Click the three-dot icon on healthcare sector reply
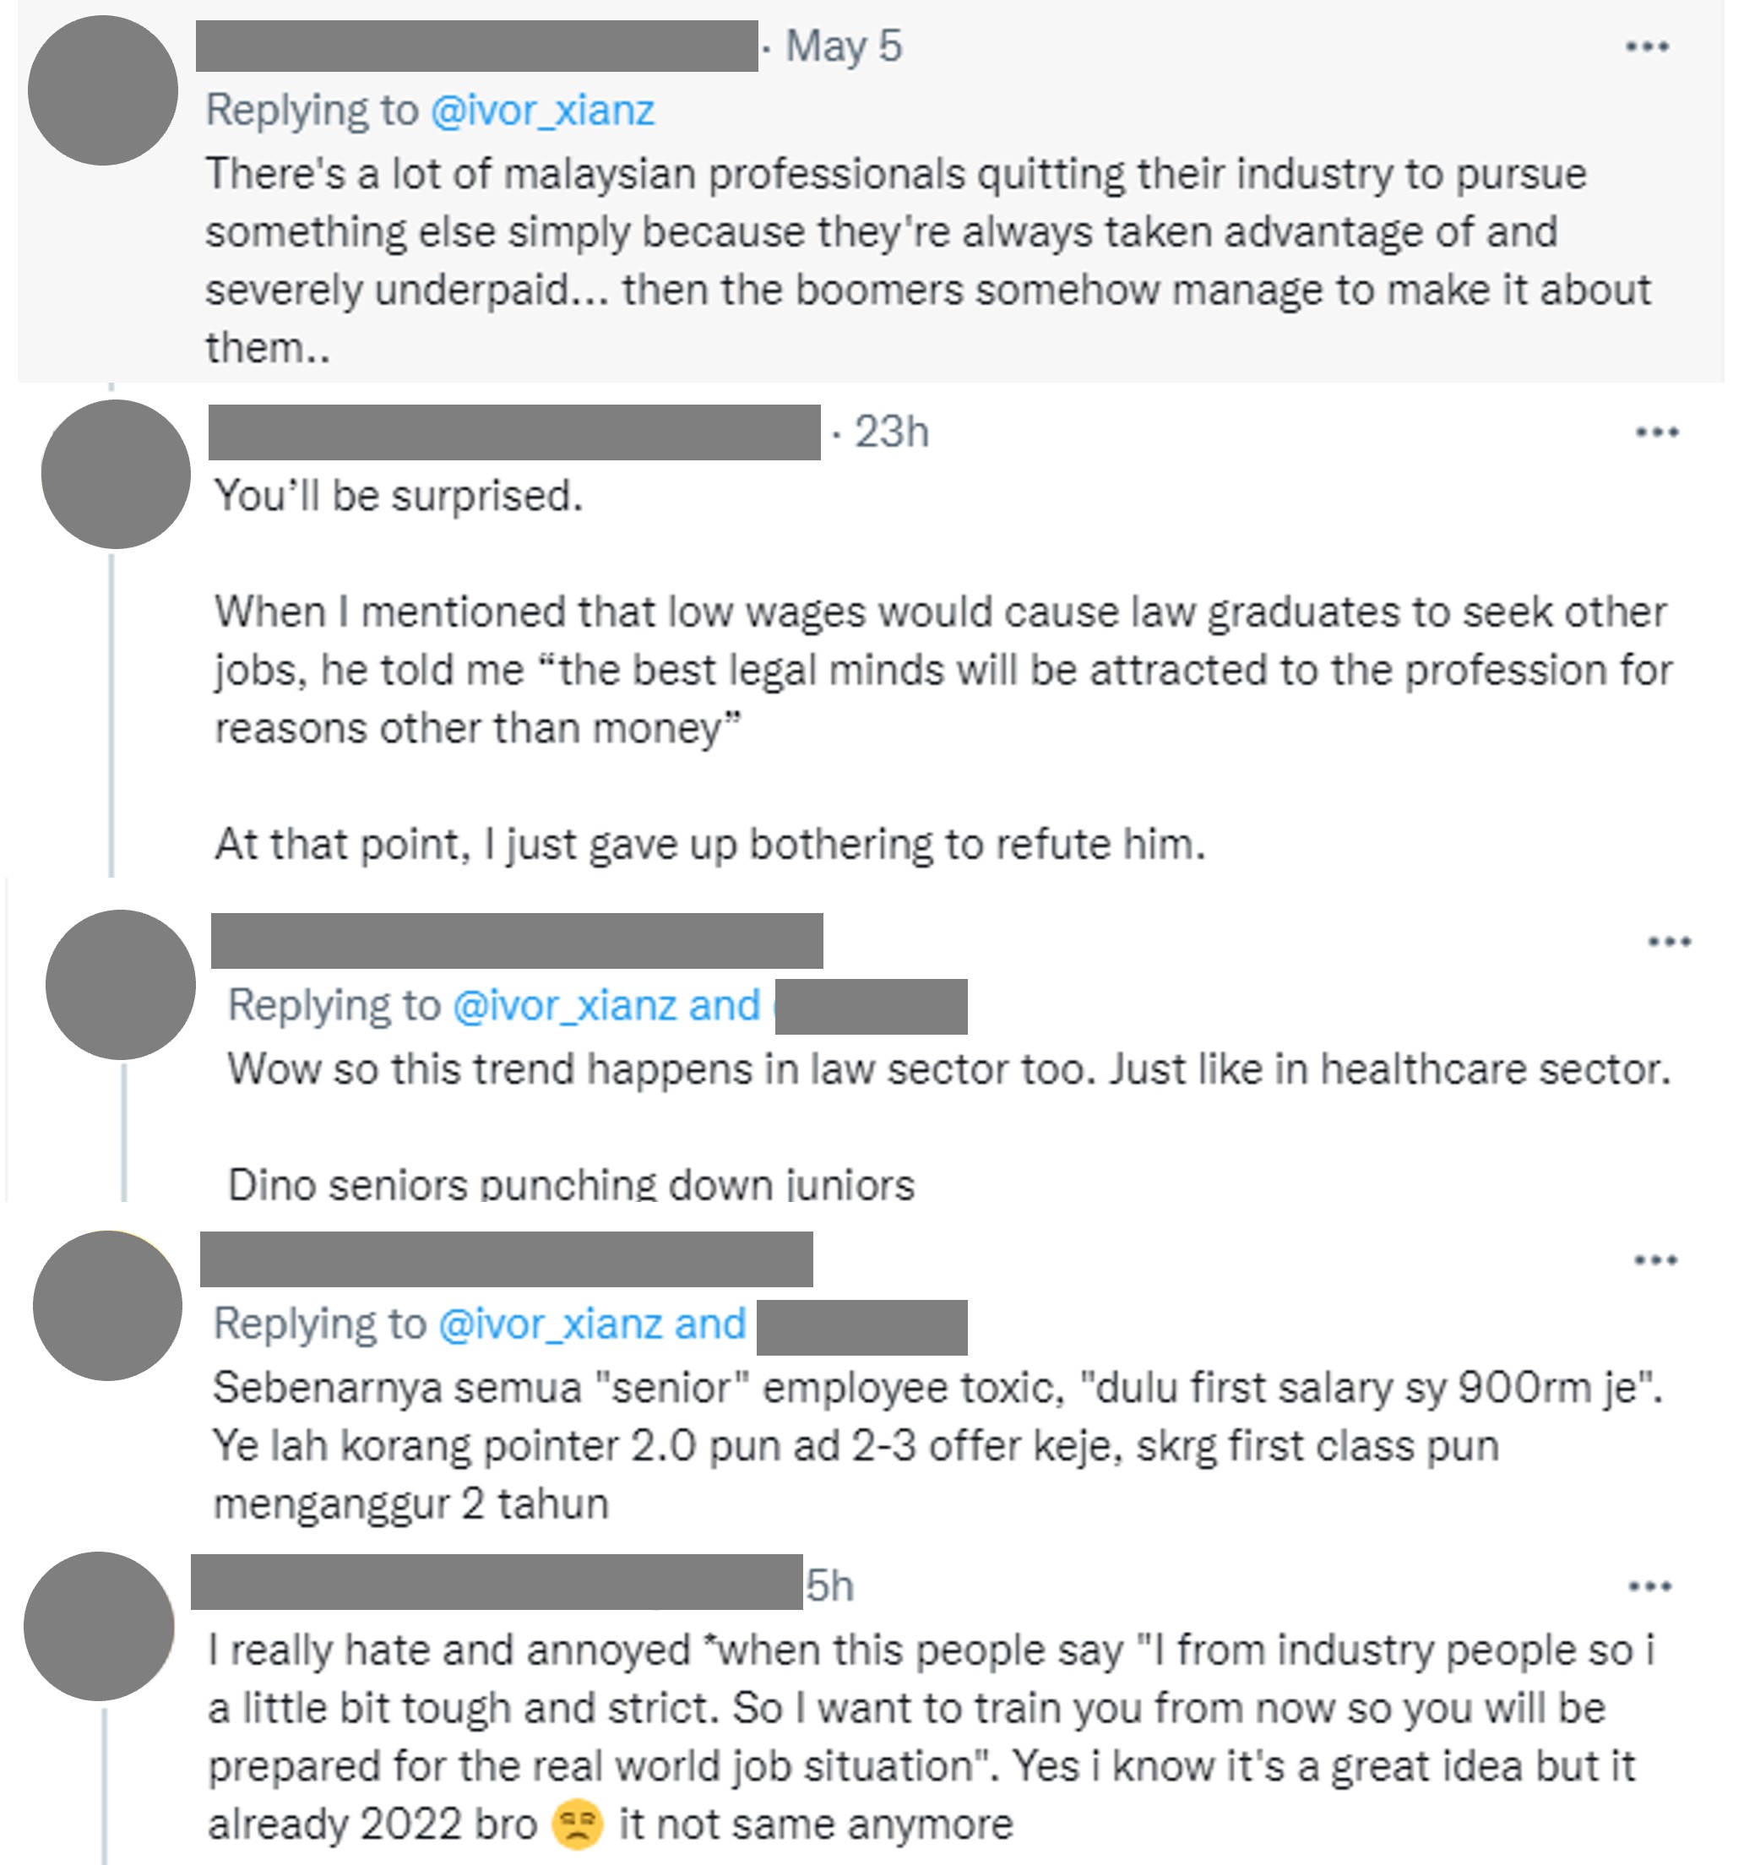This screenshot has width=1744, height=1865. 1669,941
